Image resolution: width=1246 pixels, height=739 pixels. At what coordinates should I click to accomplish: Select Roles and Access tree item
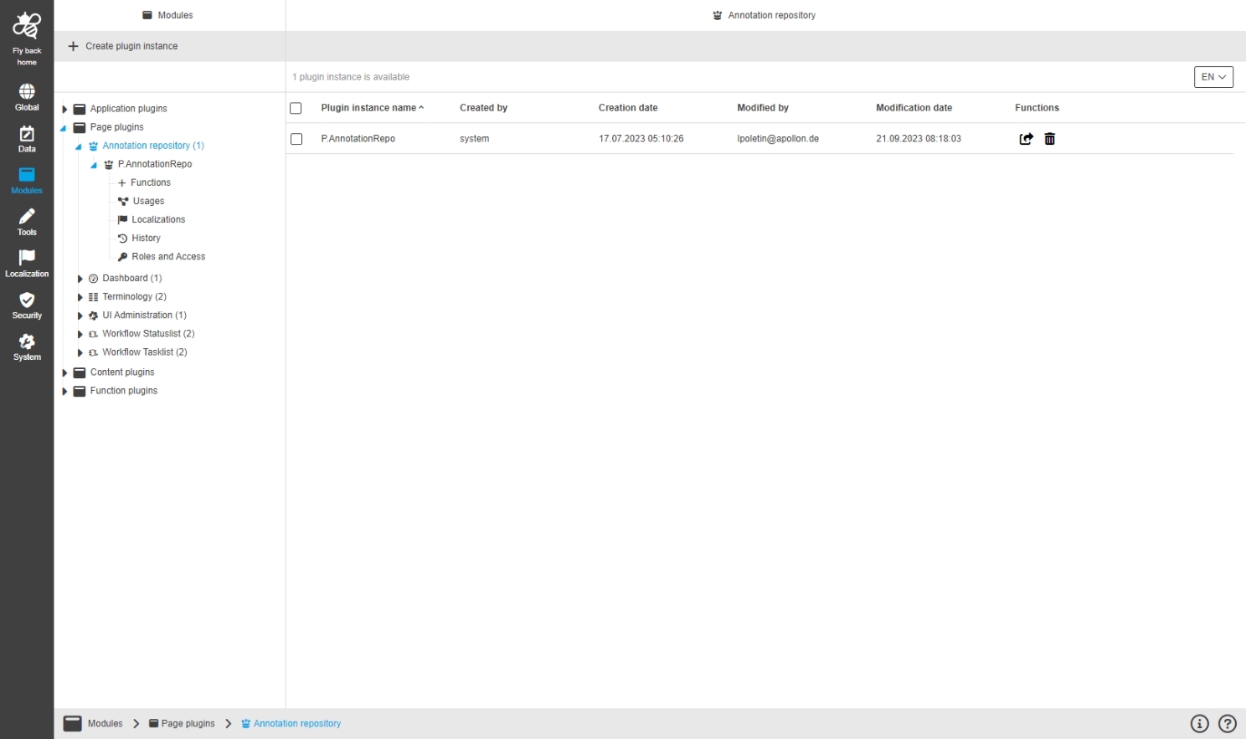click(x=168, y=256)
